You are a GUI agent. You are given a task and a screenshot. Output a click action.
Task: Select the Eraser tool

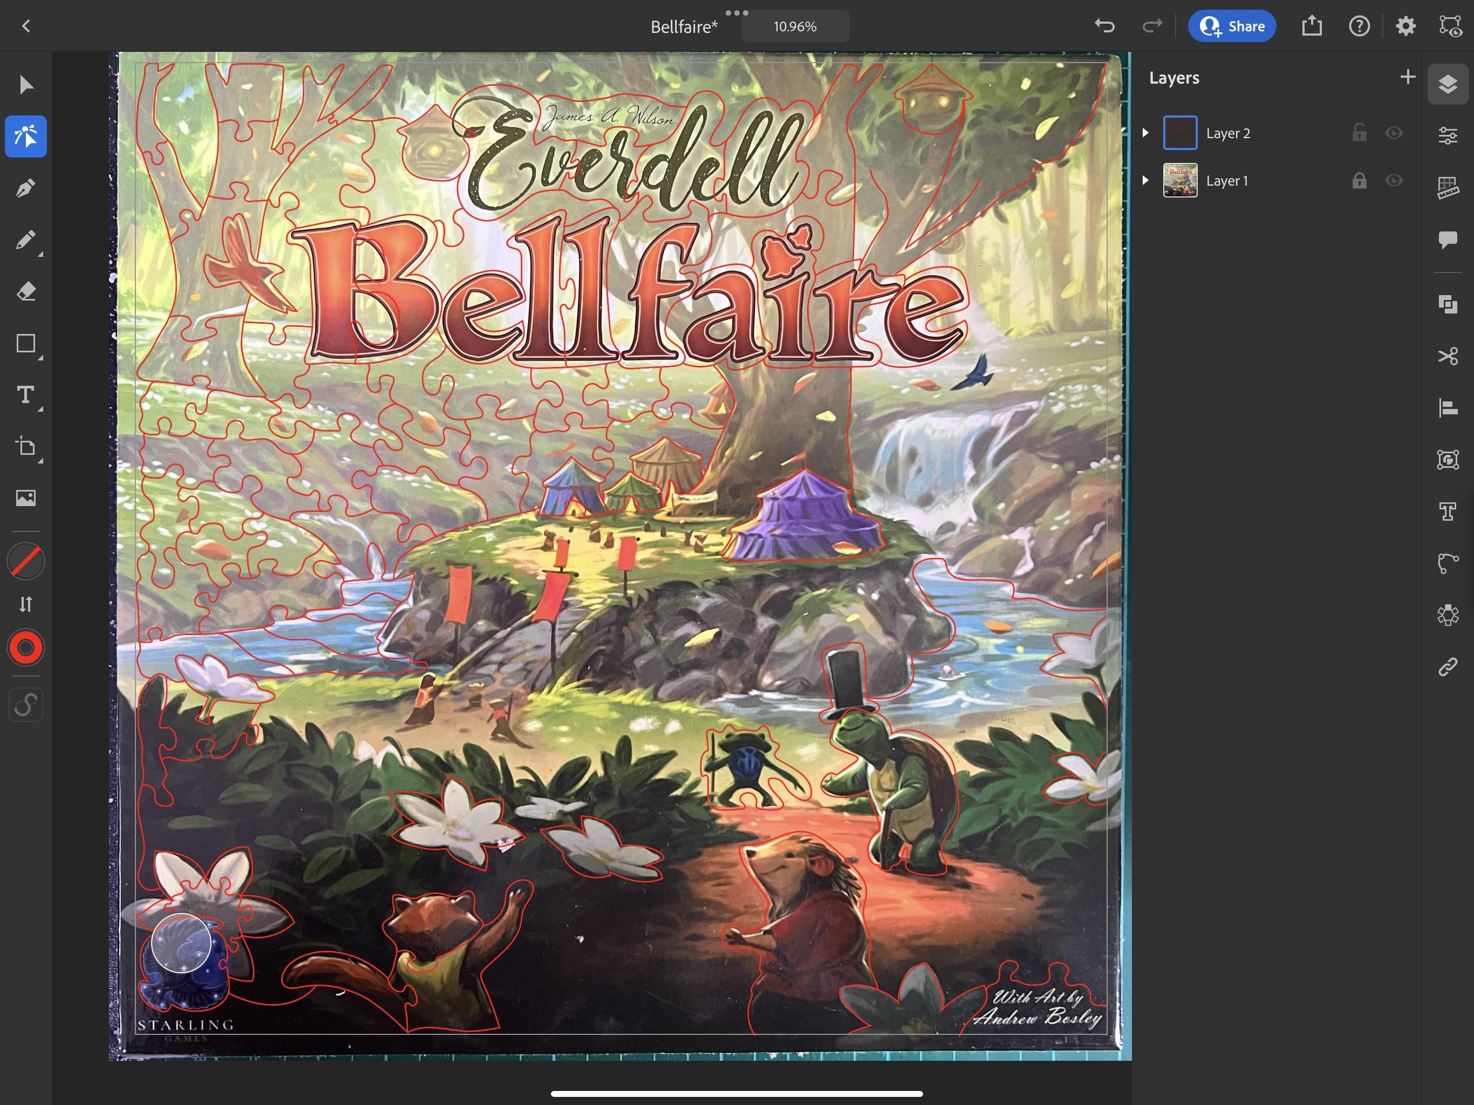25,291
